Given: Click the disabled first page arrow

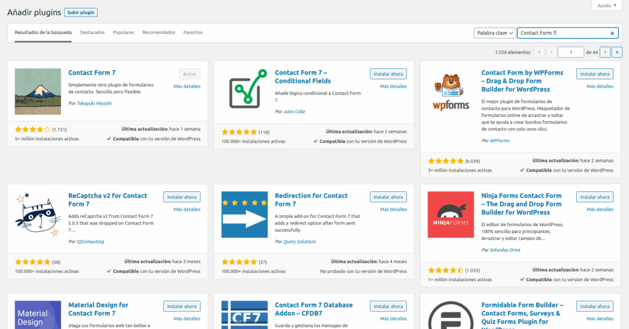Looking at the screenshot, I should pyautogui.click(x=539, y=52).
